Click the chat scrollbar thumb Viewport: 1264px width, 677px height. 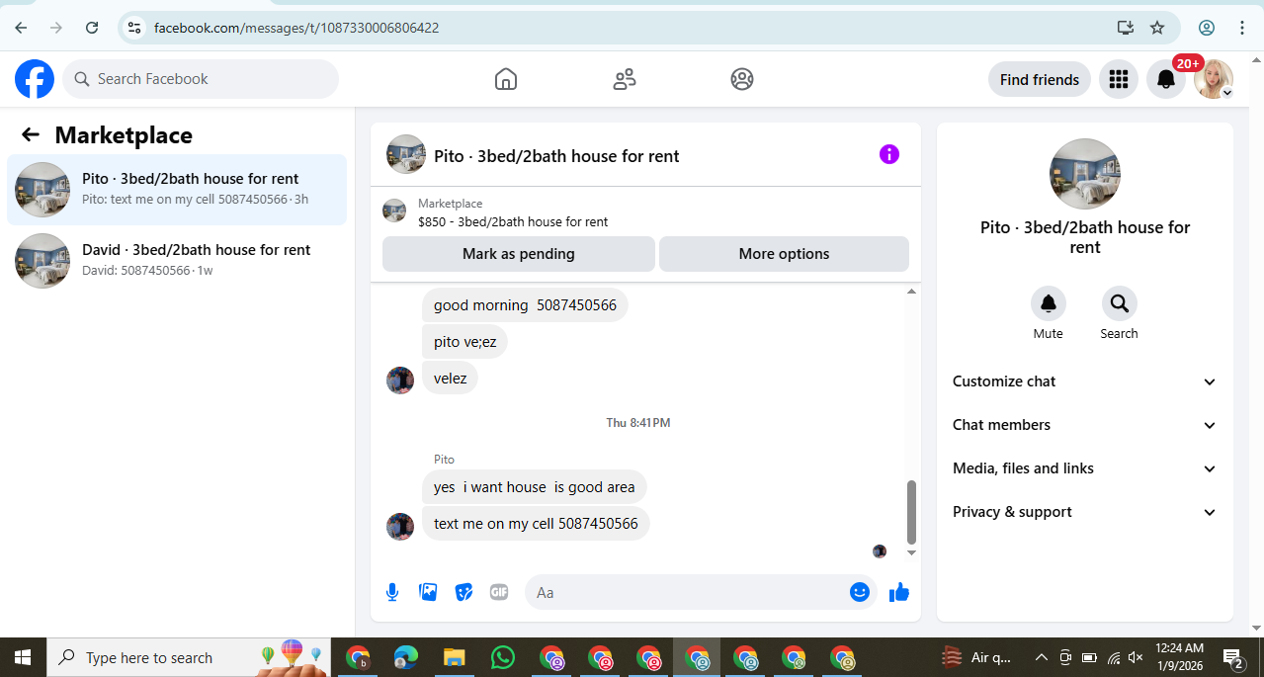click(x=911, y=511)
